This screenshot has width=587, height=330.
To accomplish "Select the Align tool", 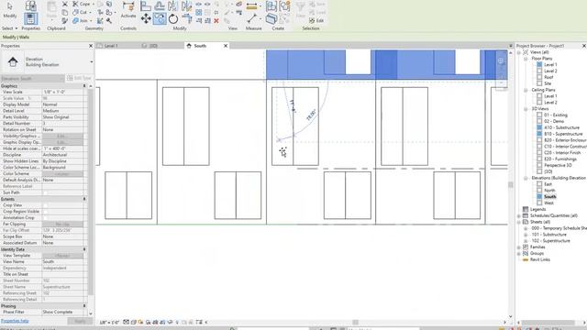I will pyautogui.click(x=146, y=5).
